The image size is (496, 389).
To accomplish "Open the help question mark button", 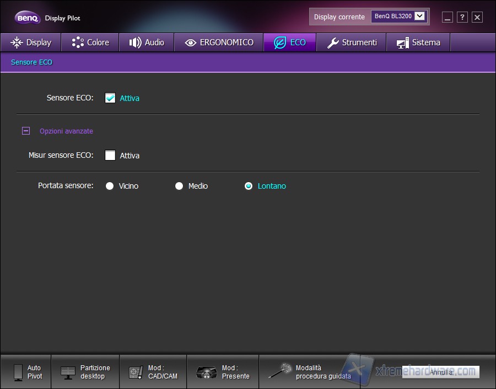I will (x=462, y=17).
